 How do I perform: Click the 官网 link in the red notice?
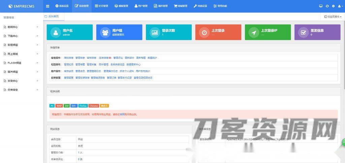[122, 115]
